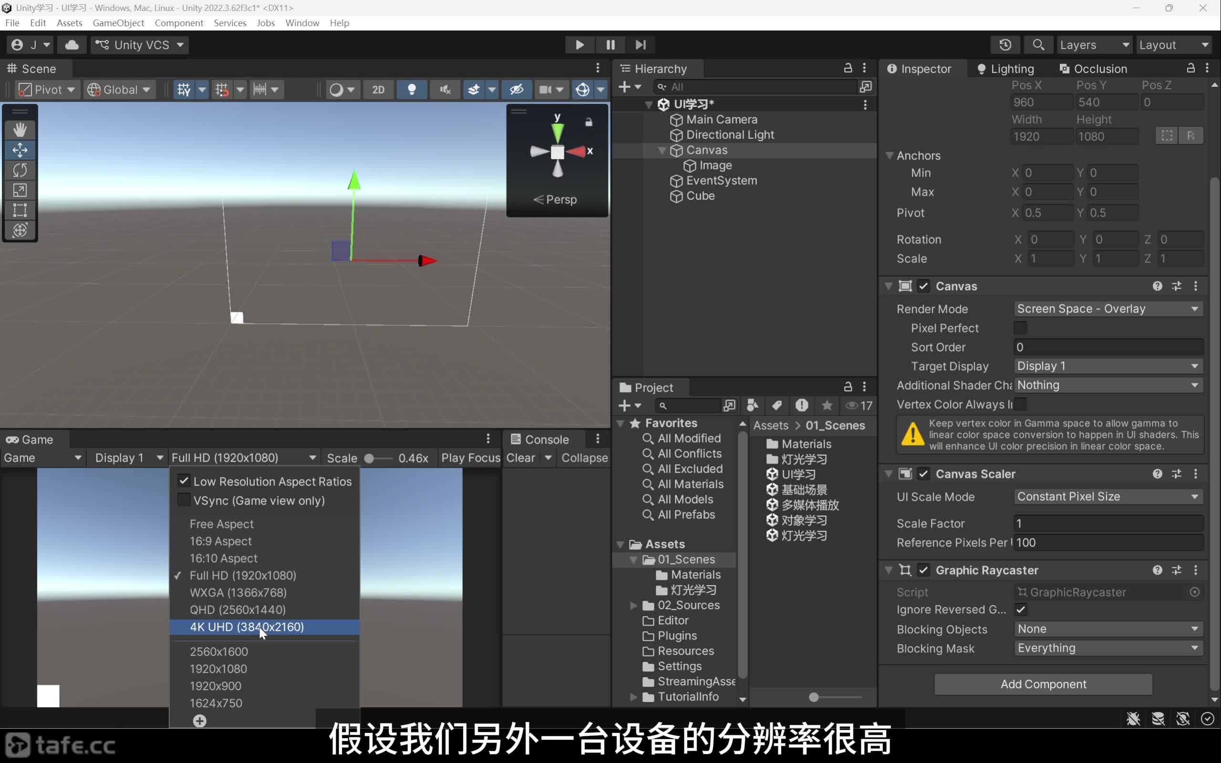Open the Render Mode dropdown
Viewport: 1221px width, 763px height.
click(x=1108, y=309)
